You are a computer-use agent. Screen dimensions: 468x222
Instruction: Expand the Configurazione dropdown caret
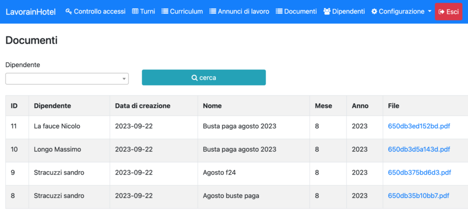[430, 11]
